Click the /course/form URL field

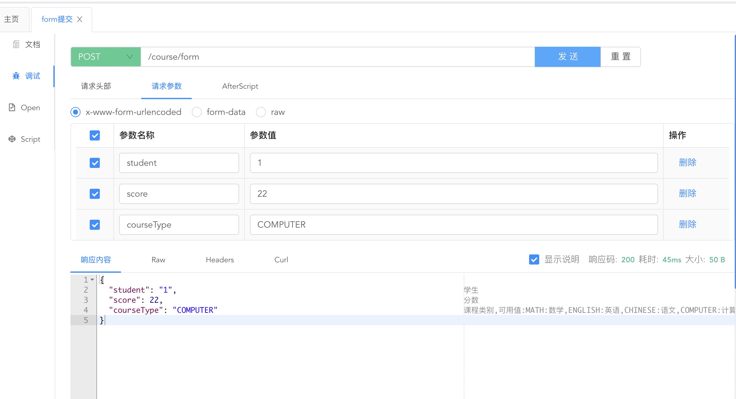(338, 57)
